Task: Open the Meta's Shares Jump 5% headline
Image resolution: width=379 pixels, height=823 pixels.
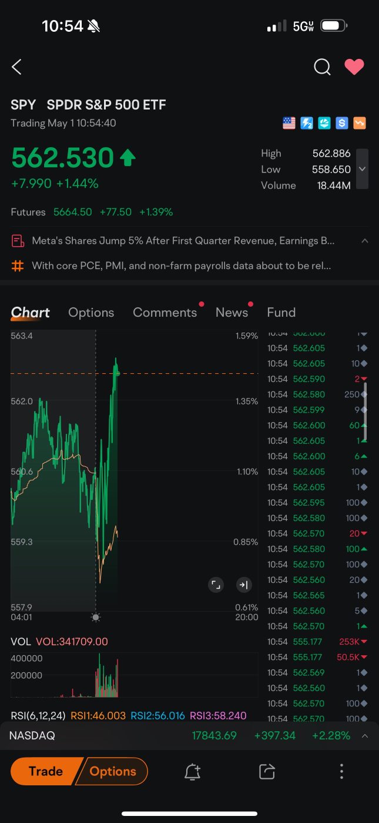Action: coord(183,241)
